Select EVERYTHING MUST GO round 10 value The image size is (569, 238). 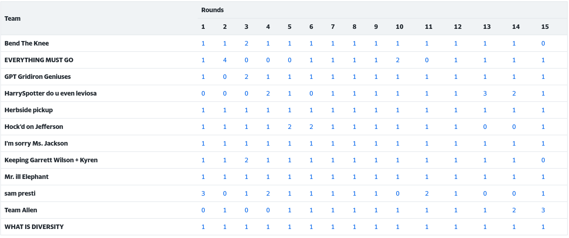coord(397,60)
